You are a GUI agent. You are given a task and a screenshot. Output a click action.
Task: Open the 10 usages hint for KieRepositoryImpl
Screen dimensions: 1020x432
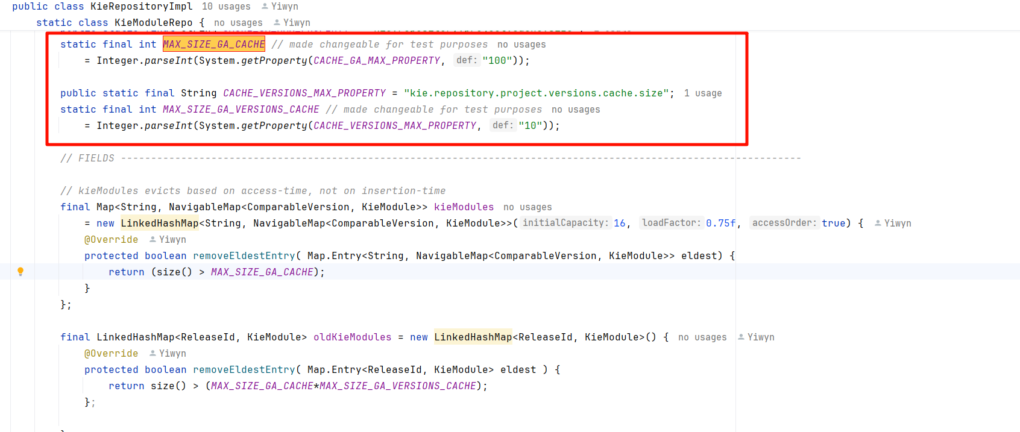click(226, 7)
